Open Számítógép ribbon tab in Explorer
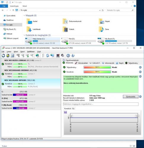Screen dimensions: 144x148 [14, 6]
